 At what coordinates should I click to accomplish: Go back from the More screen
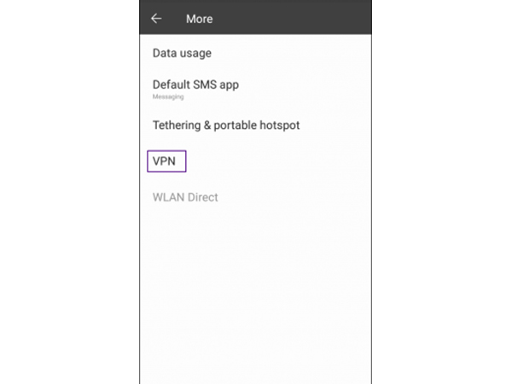(x=156, y=19)
